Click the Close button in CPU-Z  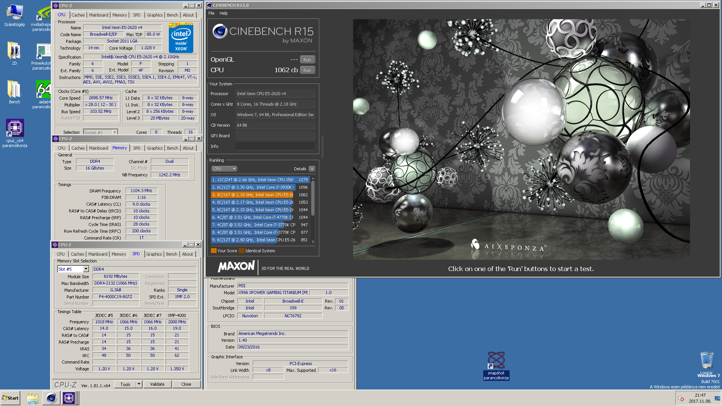(186, 384)
